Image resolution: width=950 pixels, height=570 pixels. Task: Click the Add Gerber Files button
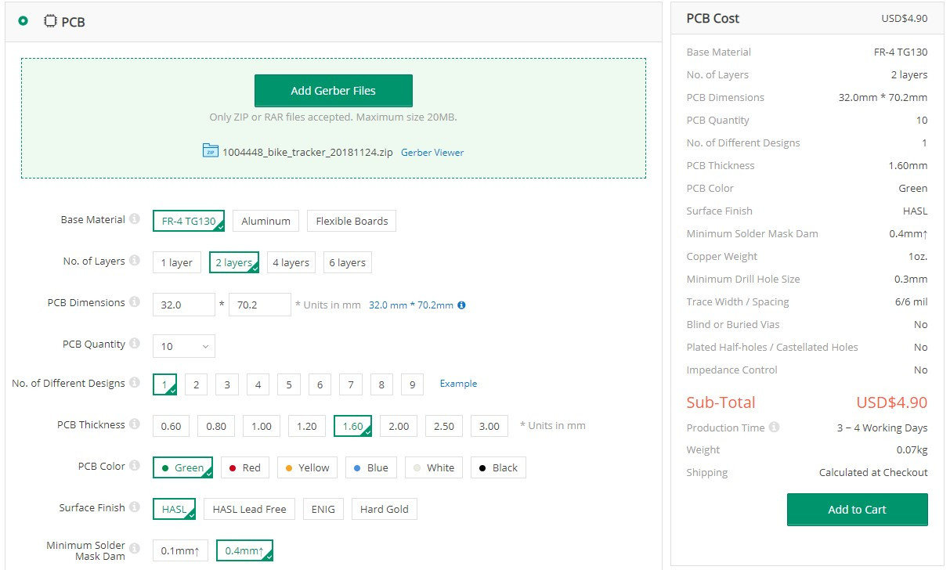point(333,90)
